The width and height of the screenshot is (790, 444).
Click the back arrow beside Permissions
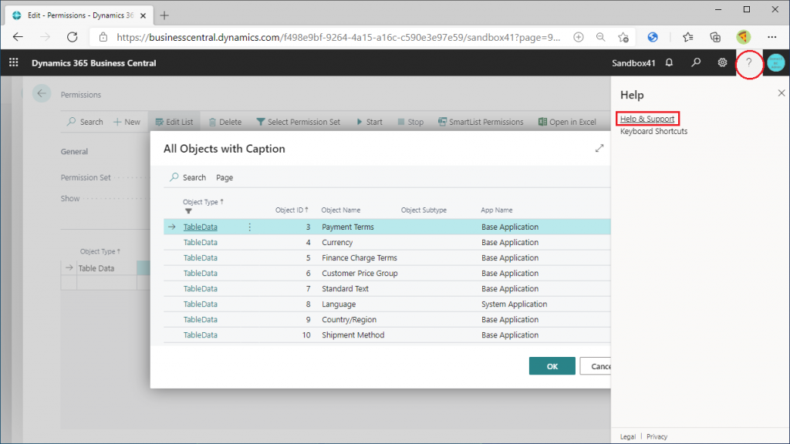coord(42,93)
